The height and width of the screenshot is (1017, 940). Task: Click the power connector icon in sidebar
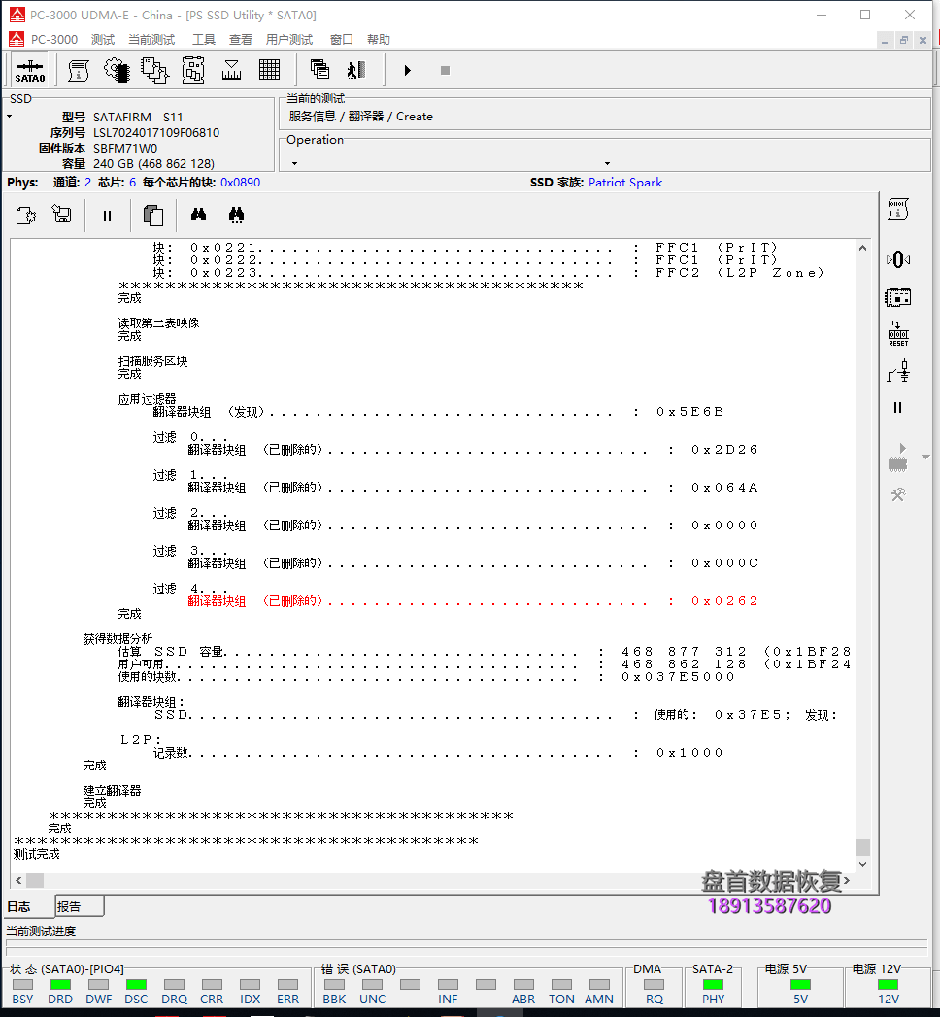898,372
